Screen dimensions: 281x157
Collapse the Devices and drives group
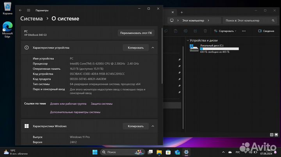(x=188, y=40)
